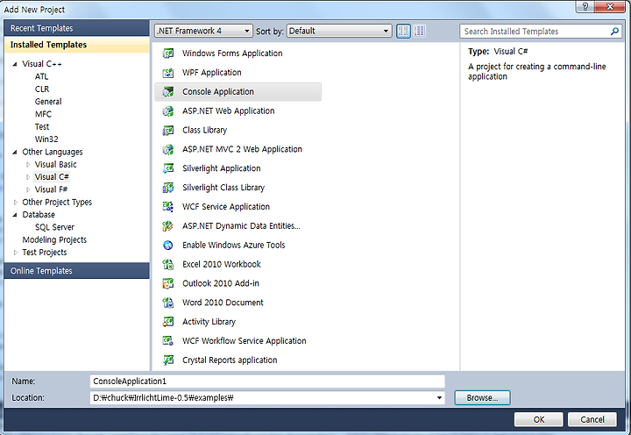Click the Browse... button
This screenshot has height=435, width=631.
pyautogui.click(x=482, y=397)
